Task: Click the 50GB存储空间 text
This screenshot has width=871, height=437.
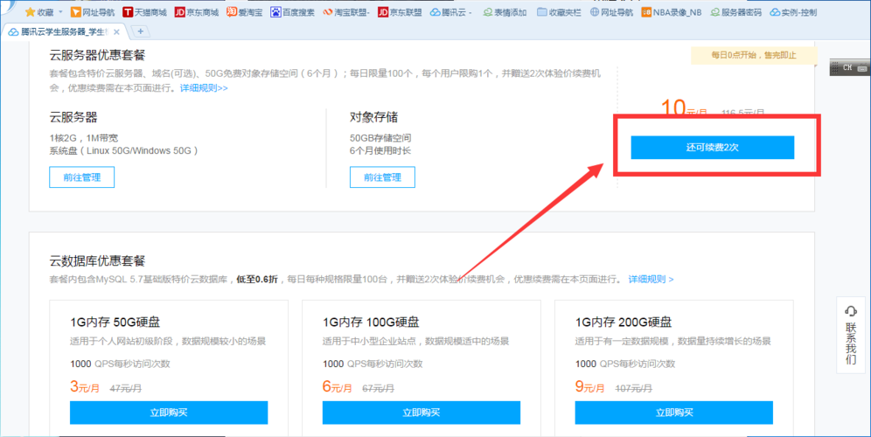Action: click(380, 138)
